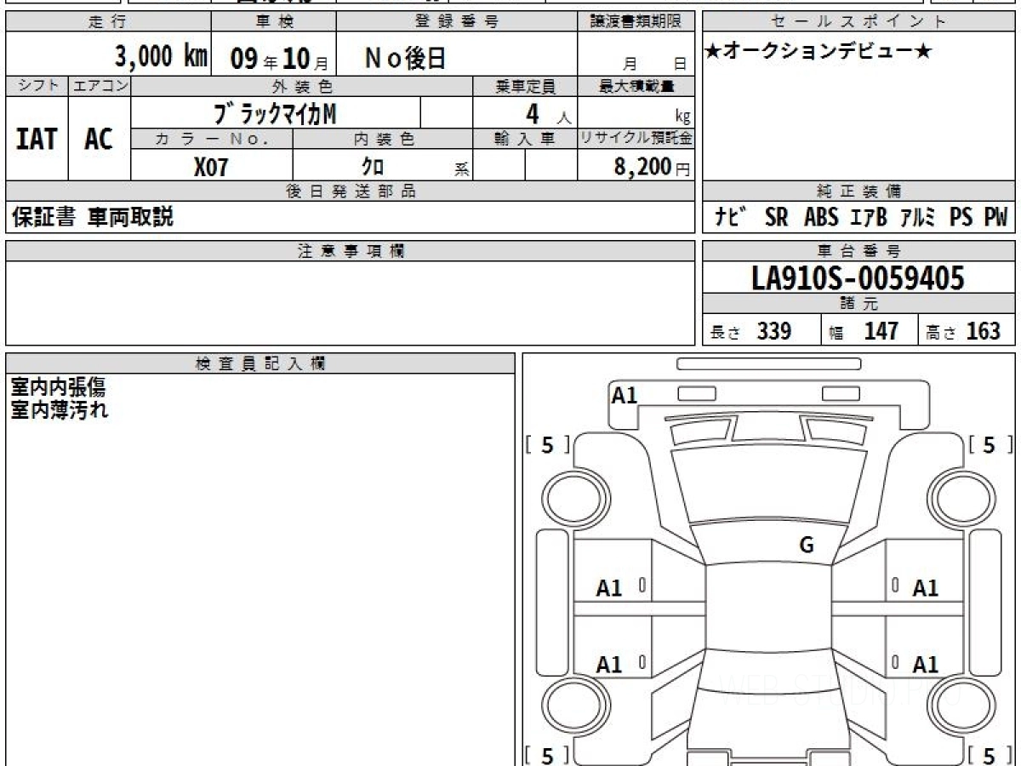The height and width of the screenshot is (766, 1021).
Task: Click the A1 mark on right front door
Action: click(925, 588)
